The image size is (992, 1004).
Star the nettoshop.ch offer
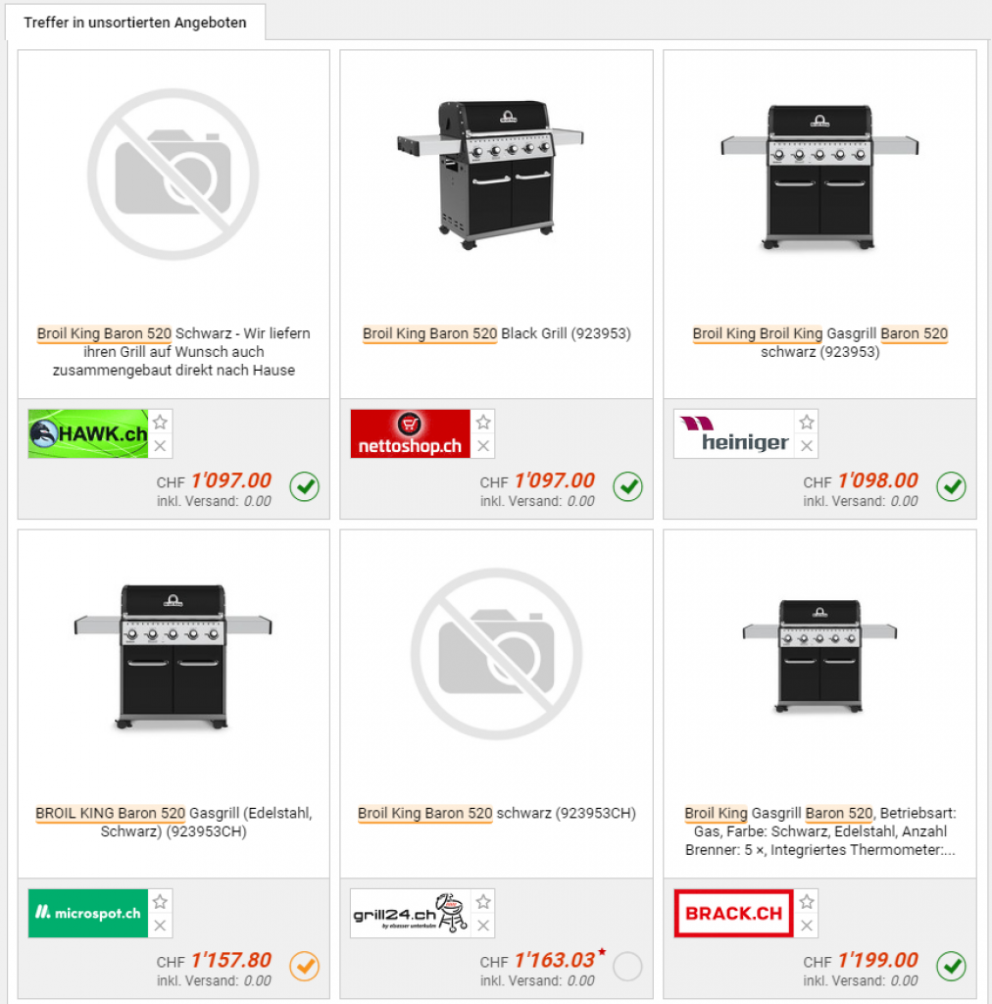[483, 422]
